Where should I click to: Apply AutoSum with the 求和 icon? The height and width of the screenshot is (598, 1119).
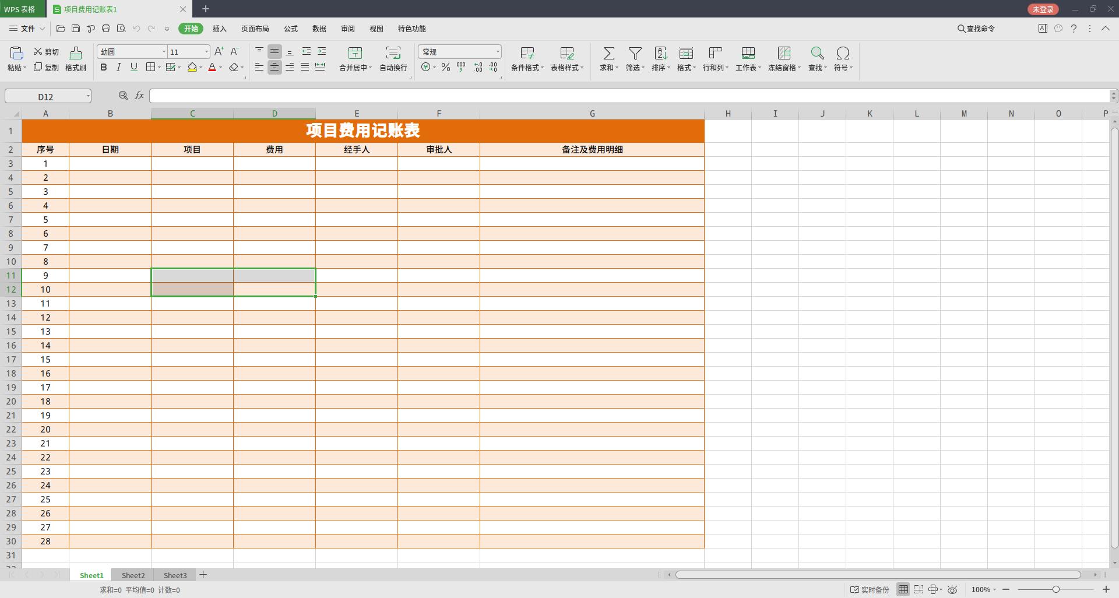tap(608, 58)
